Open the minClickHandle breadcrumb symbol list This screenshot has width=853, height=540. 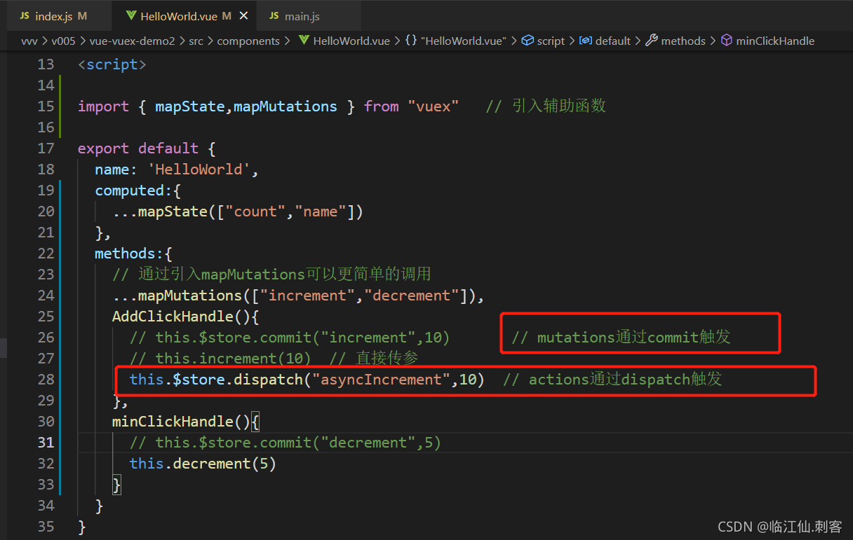pos(775,41)
